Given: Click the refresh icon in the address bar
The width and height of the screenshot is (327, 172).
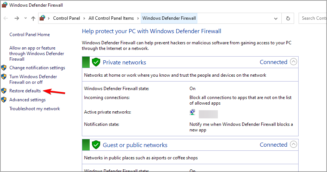Looking at the screenshot, I should pos(288,18).
